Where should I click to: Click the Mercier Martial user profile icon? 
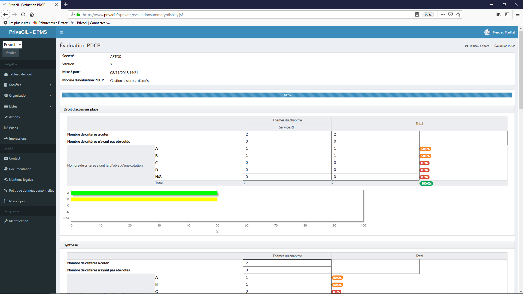487,32
